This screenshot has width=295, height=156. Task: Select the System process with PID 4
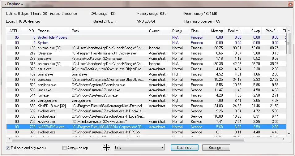click(146, 43)
